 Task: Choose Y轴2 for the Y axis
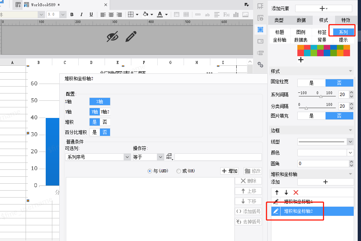(x=105, y=112)
